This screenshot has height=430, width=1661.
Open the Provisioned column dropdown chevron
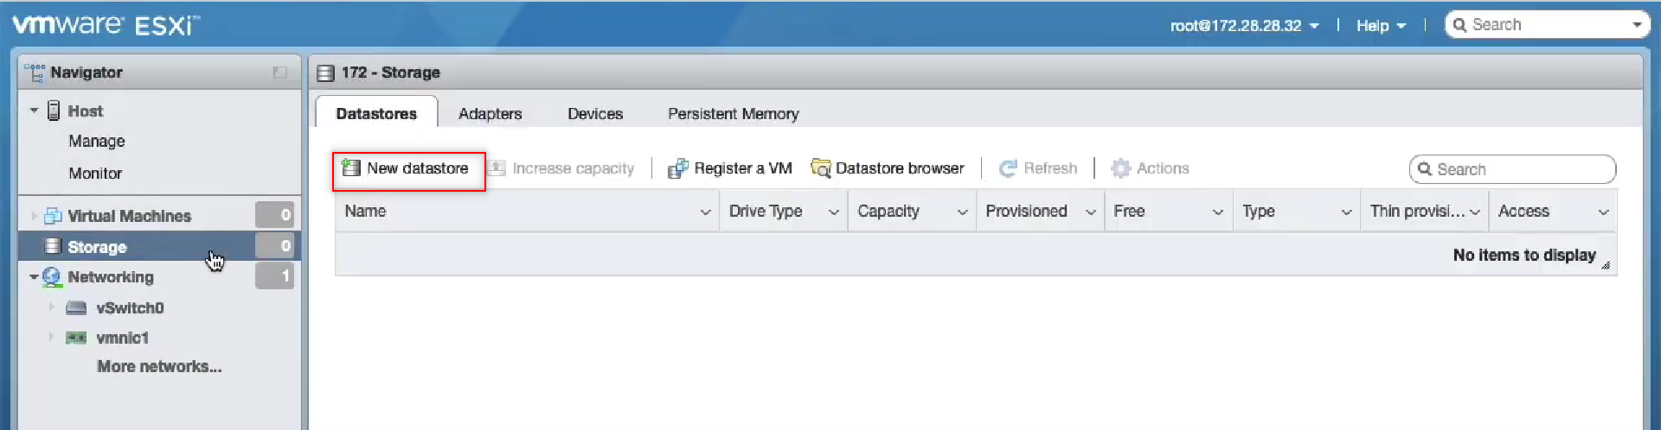click(x=1091, y=212)
